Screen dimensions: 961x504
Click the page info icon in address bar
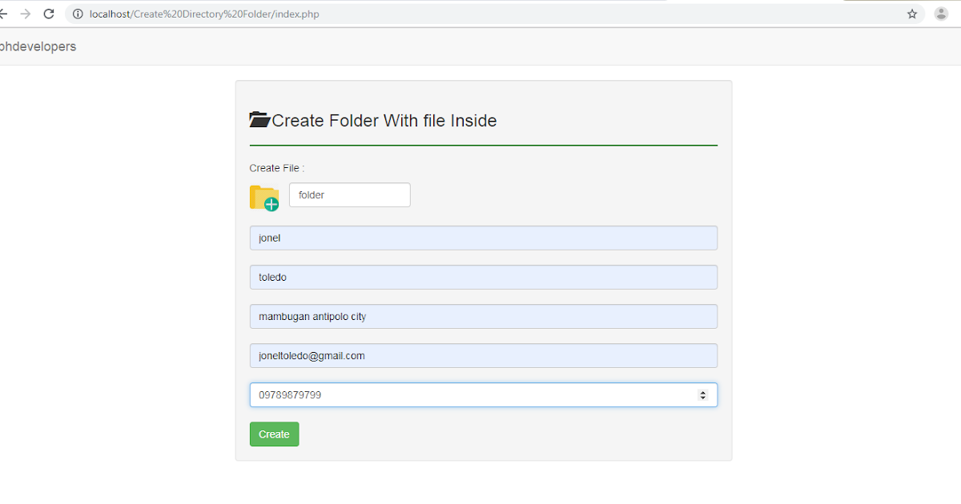point(76,14)
